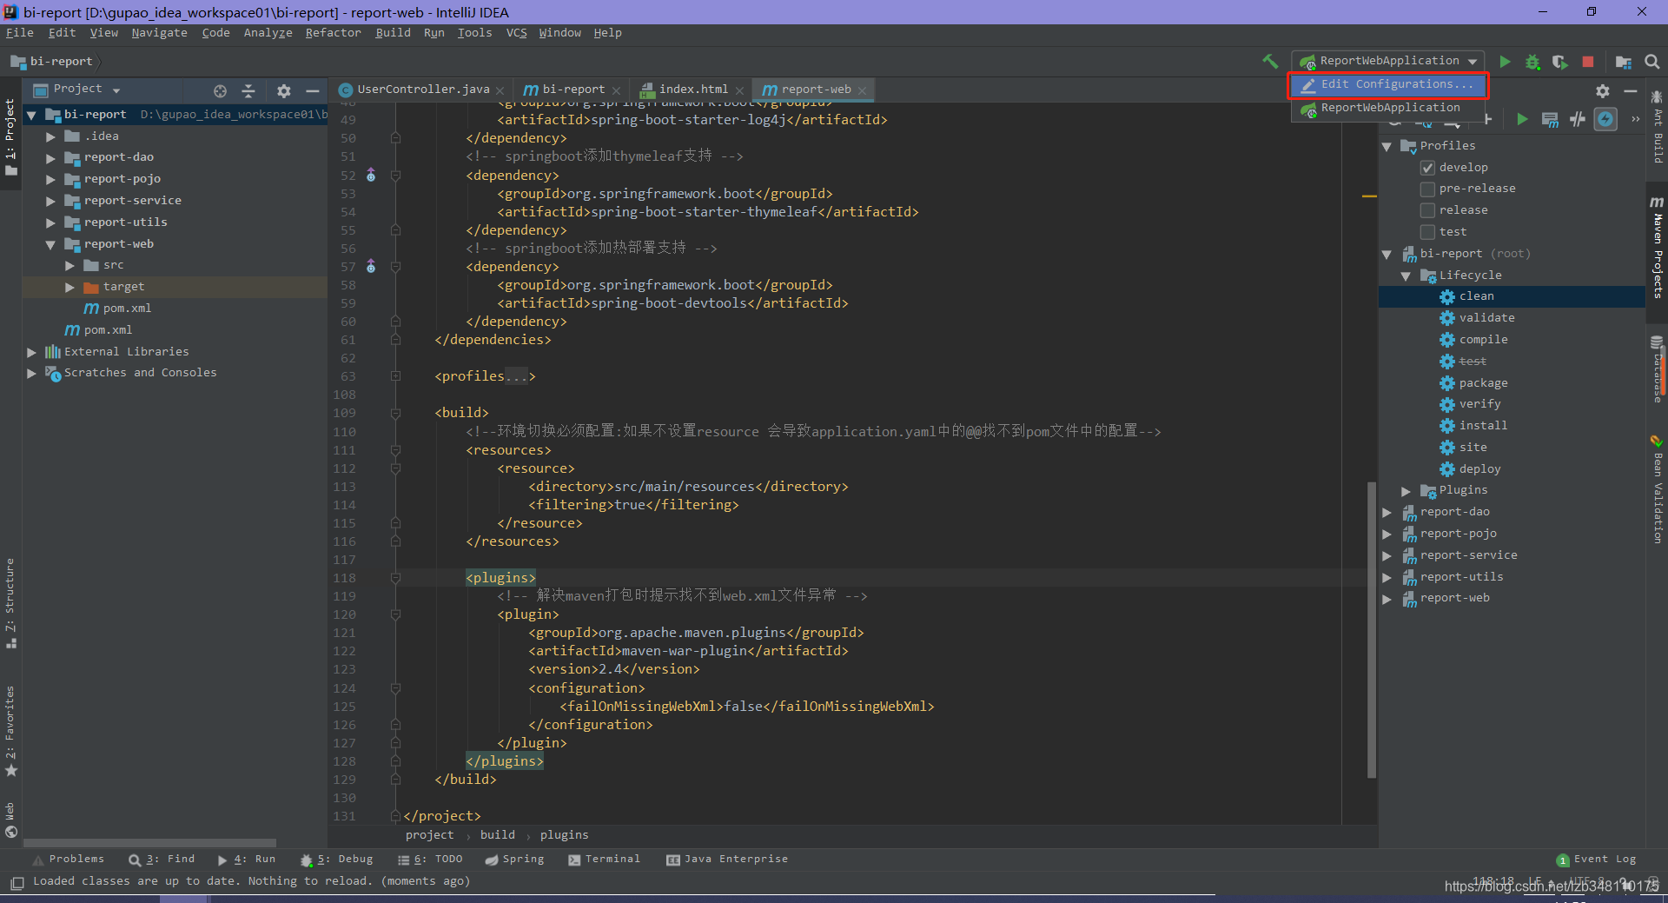Open the Spring tool window
The width and height of the screenshot is (1668, 903).
(x=514, y=860)
